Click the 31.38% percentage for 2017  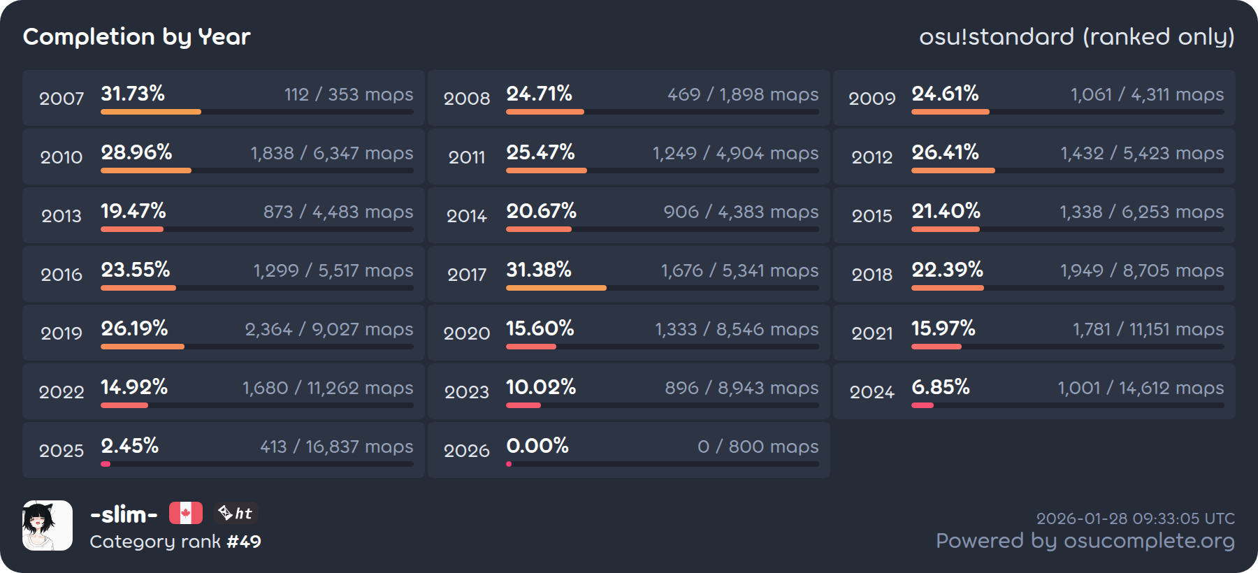[539, 270]
